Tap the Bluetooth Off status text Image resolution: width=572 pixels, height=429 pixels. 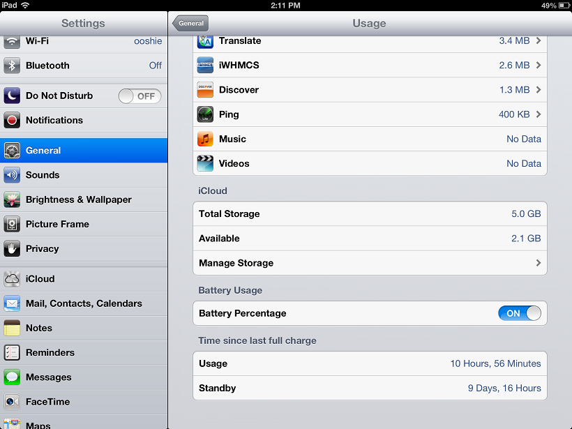point(156,66)
